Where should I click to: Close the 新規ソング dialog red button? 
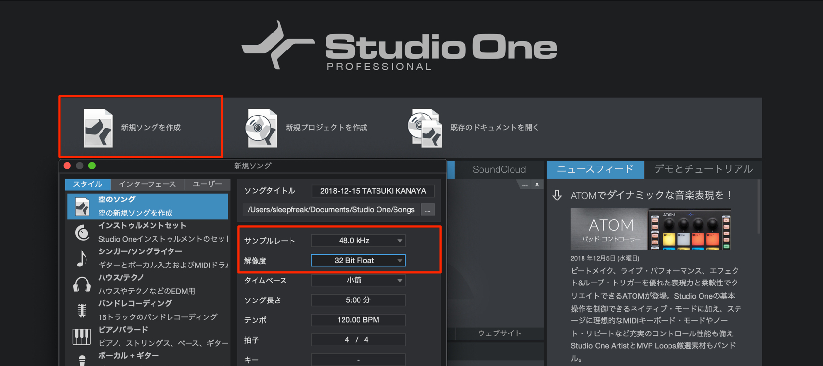pyautogui.click(x=68, y=166)
